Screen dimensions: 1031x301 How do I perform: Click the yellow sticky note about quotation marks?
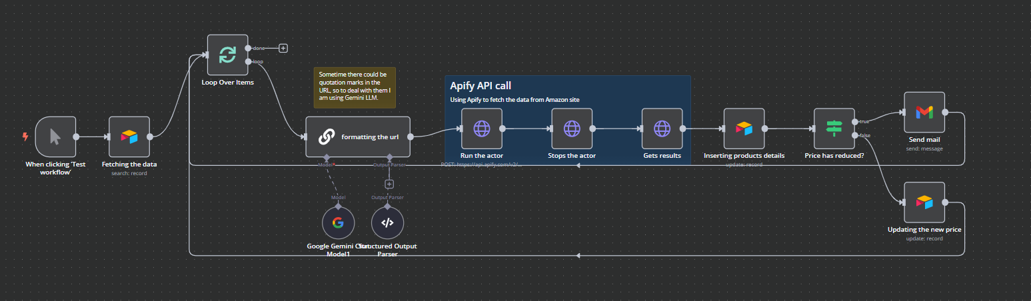(x=355, y=87)
